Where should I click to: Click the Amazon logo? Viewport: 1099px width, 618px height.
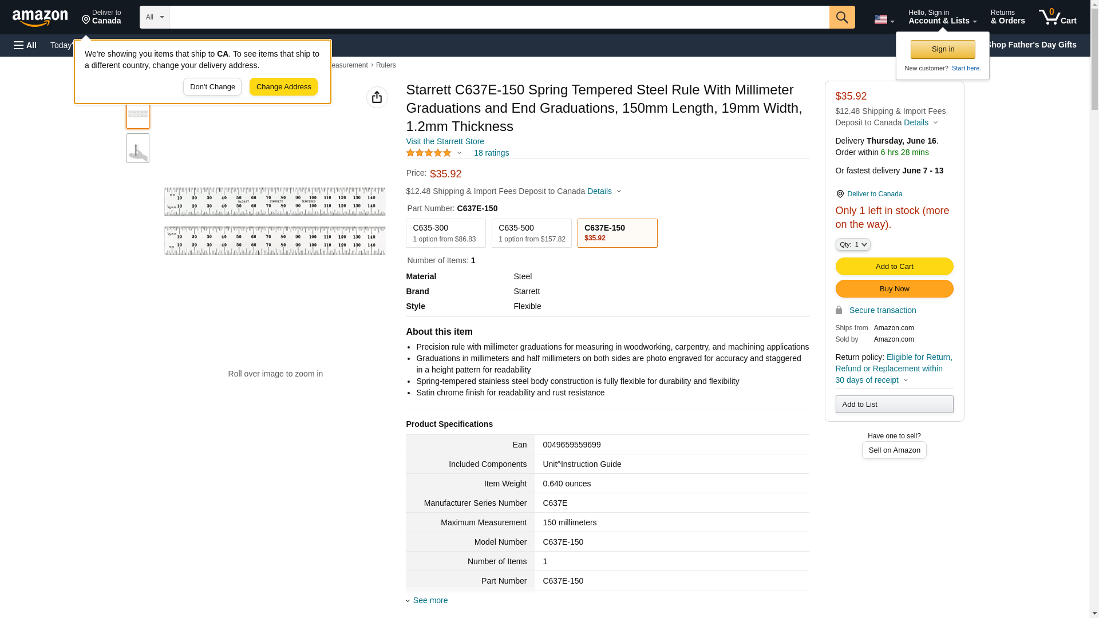pos(40,18)
